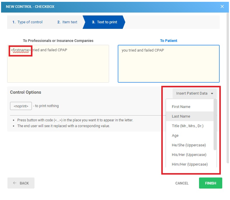Image resolution: width=230 pixels, height=200 pixels.
Task: Click the To Patient heading
Action: (x=169, y=41)
